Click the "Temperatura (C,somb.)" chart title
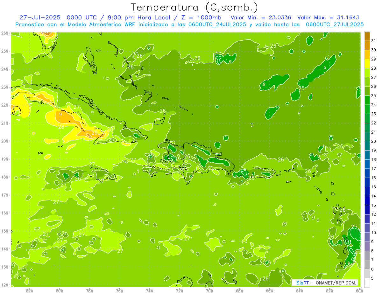Image resolution: width=382 pixels, height=295 pixels. (x=195, y=8)
